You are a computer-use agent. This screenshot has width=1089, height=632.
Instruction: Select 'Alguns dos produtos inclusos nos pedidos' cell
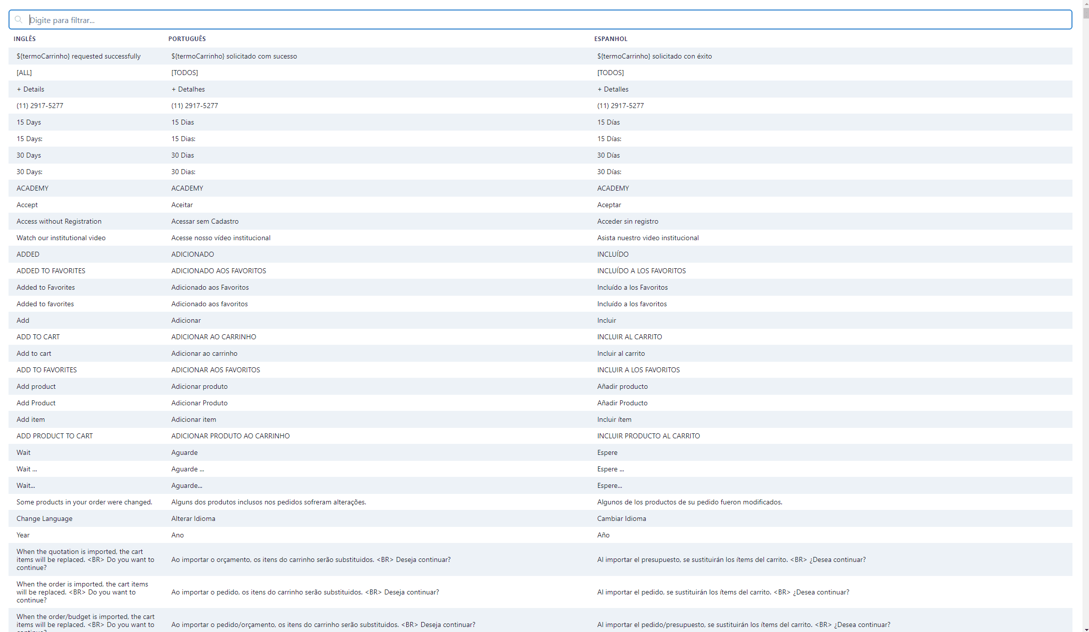click(268, 502)
